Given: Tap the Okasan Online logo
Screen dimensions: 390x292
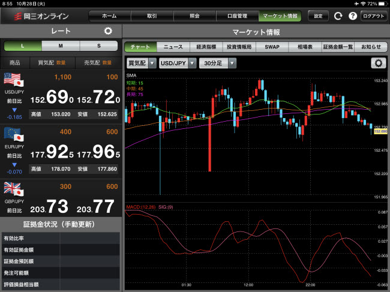Looking at the screenshot, I should click(x=41, y=16).
